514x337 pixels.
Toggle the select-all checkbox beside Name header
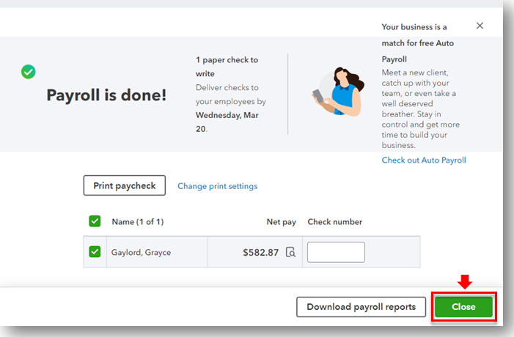95,221
